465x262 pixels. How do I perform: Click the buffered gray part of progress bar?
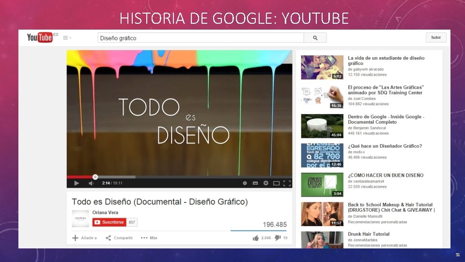[x=116, y=177]
